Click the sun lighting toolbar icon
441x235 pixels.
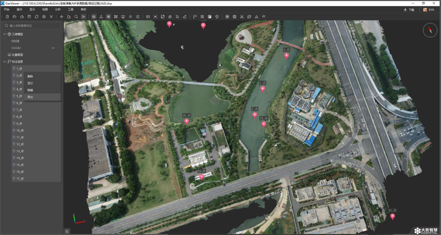[130, 17]
